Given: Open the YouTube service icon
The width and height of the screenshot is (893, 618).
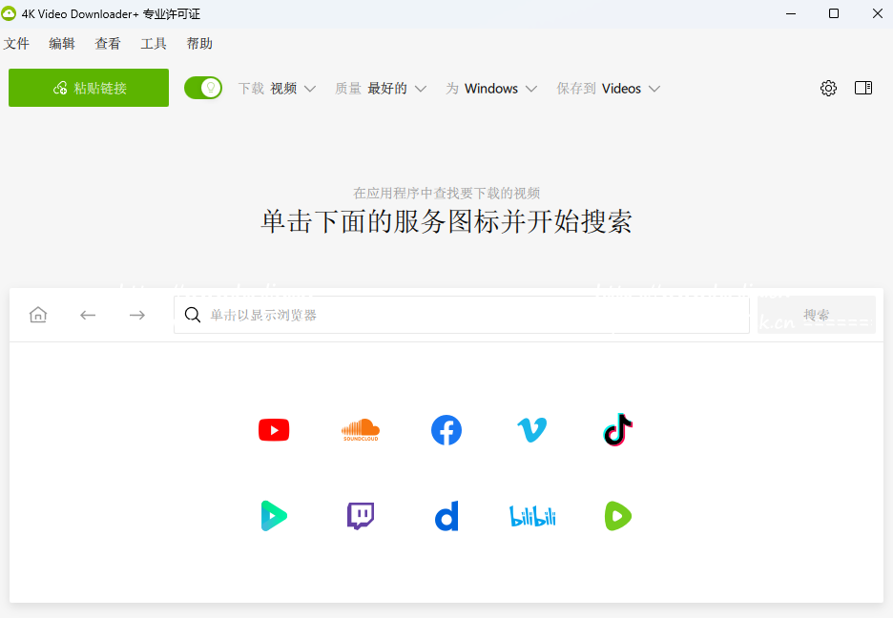Looking at the screenshot, I should click(274, 429).
